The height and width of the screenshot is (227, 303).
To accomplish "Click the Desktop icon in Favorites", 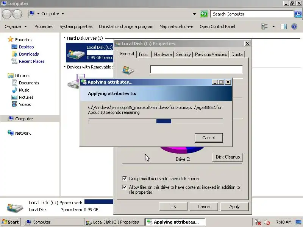I will [x=14, y=47].
